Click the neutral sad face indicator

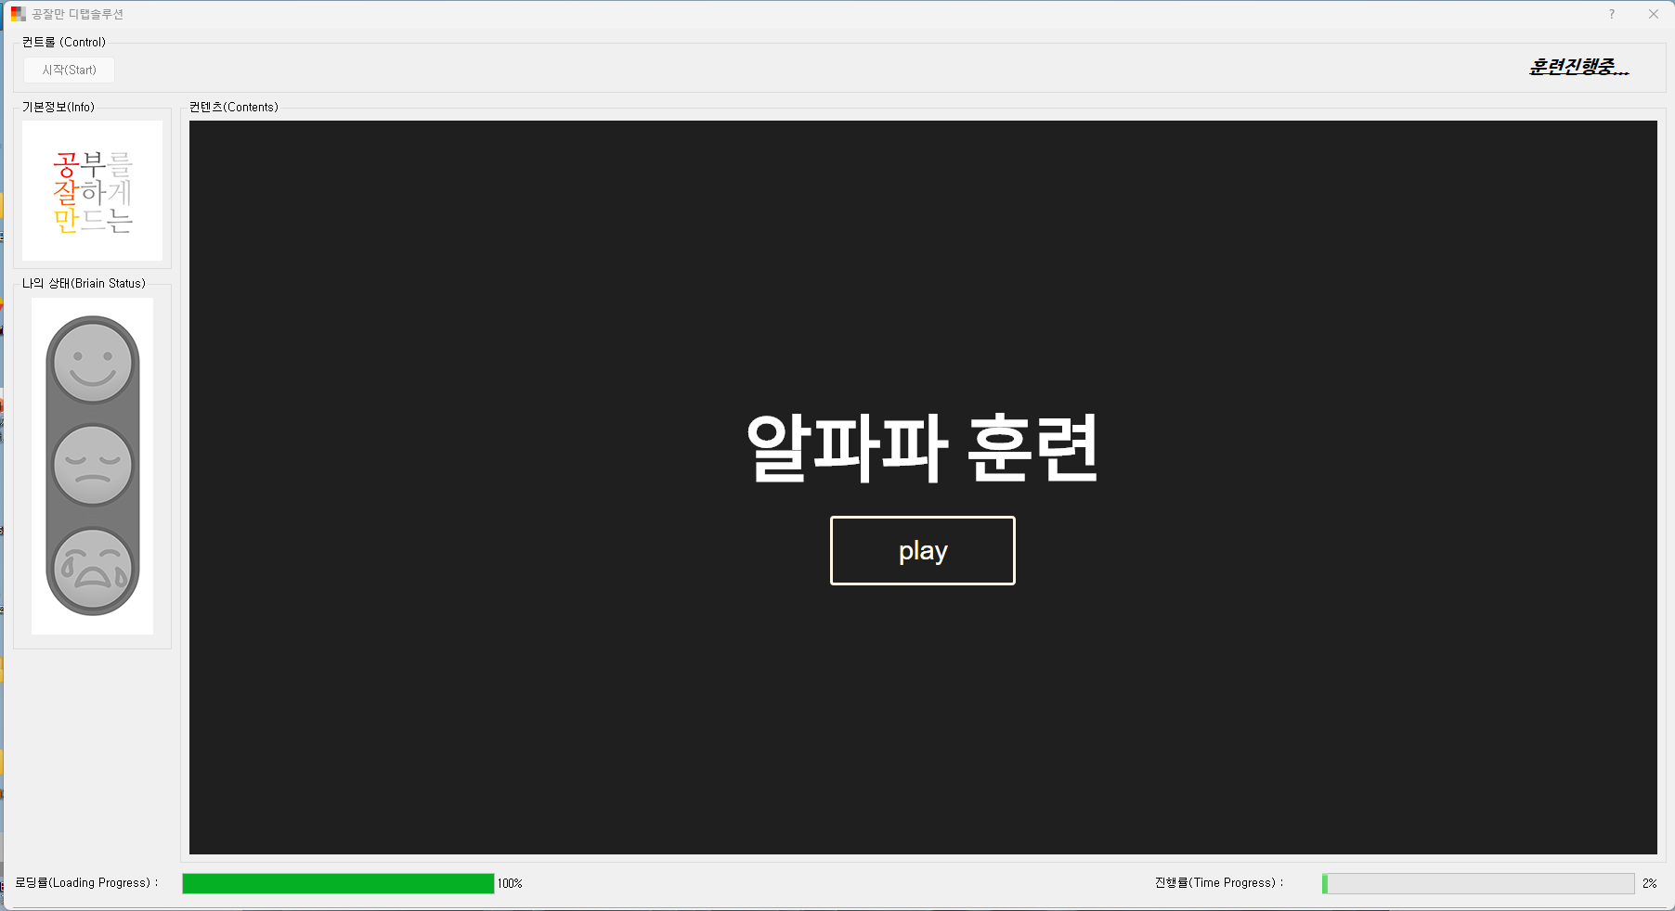click(x=93, y=465)
